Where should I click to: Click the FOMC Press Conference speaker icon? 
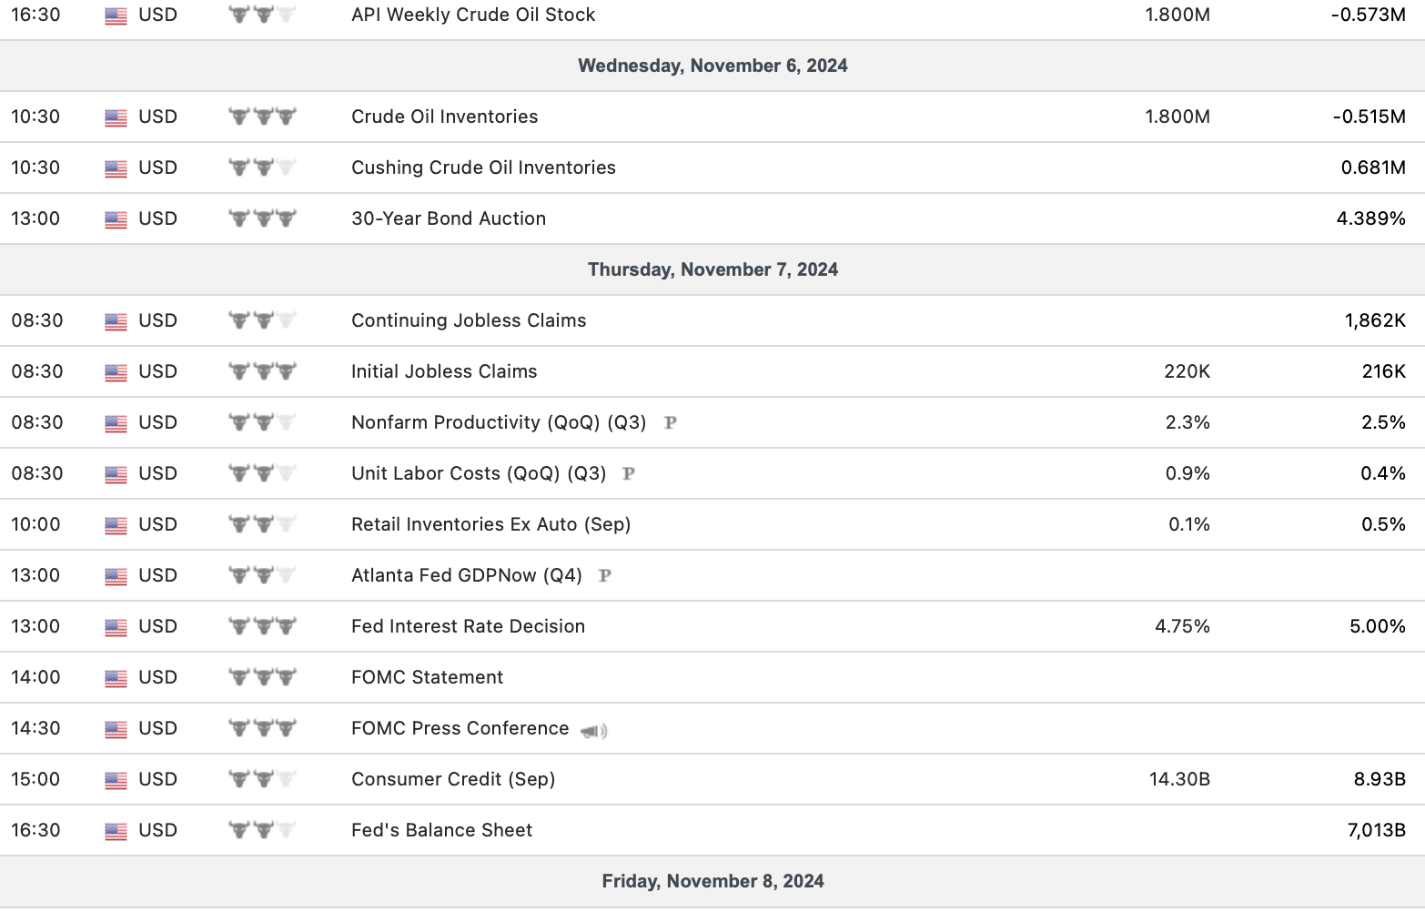coord(593,731)
